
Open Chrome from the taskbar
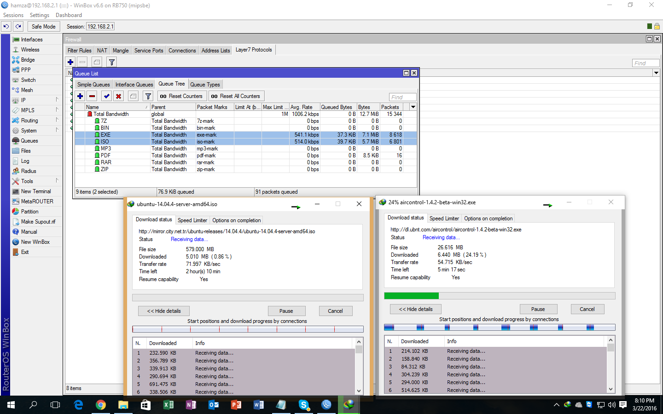click(x=100, y=405)
